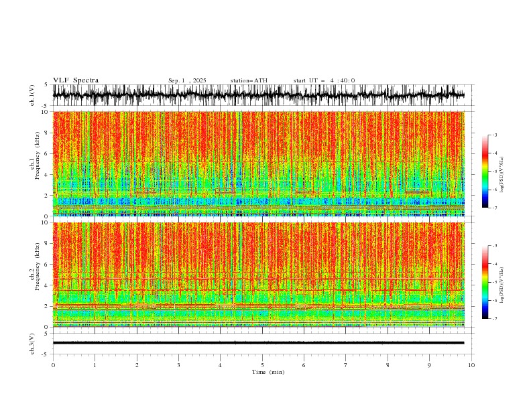Click time axis tick label '0'
531x410 pixels.
53,365
